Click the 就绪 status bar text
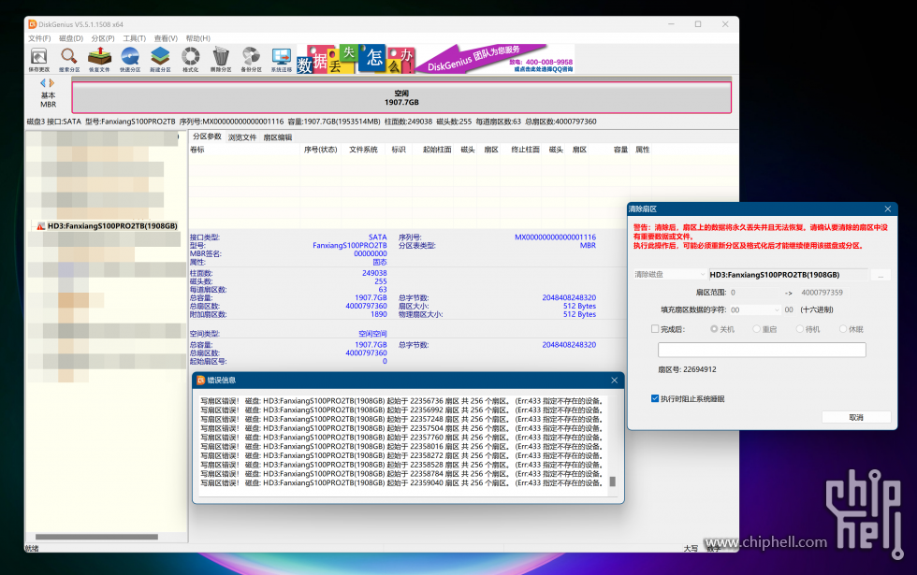The width and height of the screenshot is (917, 575). coord(32,548)
